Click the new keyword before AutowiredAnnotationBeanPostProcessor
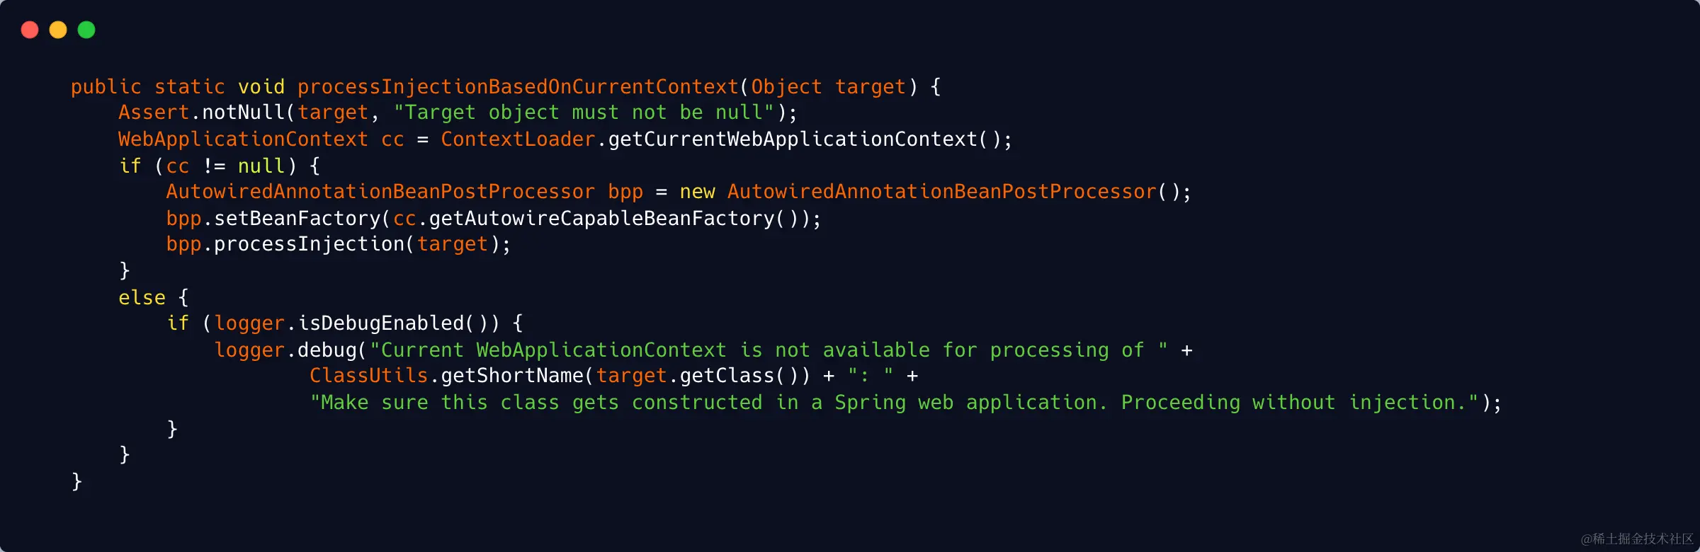This screenshot has width=1700, height=552. tap(697, 192)
